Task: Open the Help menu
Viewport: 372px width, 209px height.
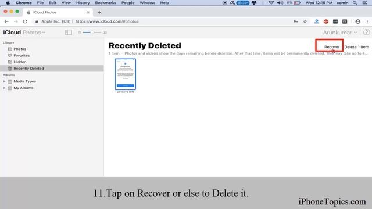Action: point(164,3)
